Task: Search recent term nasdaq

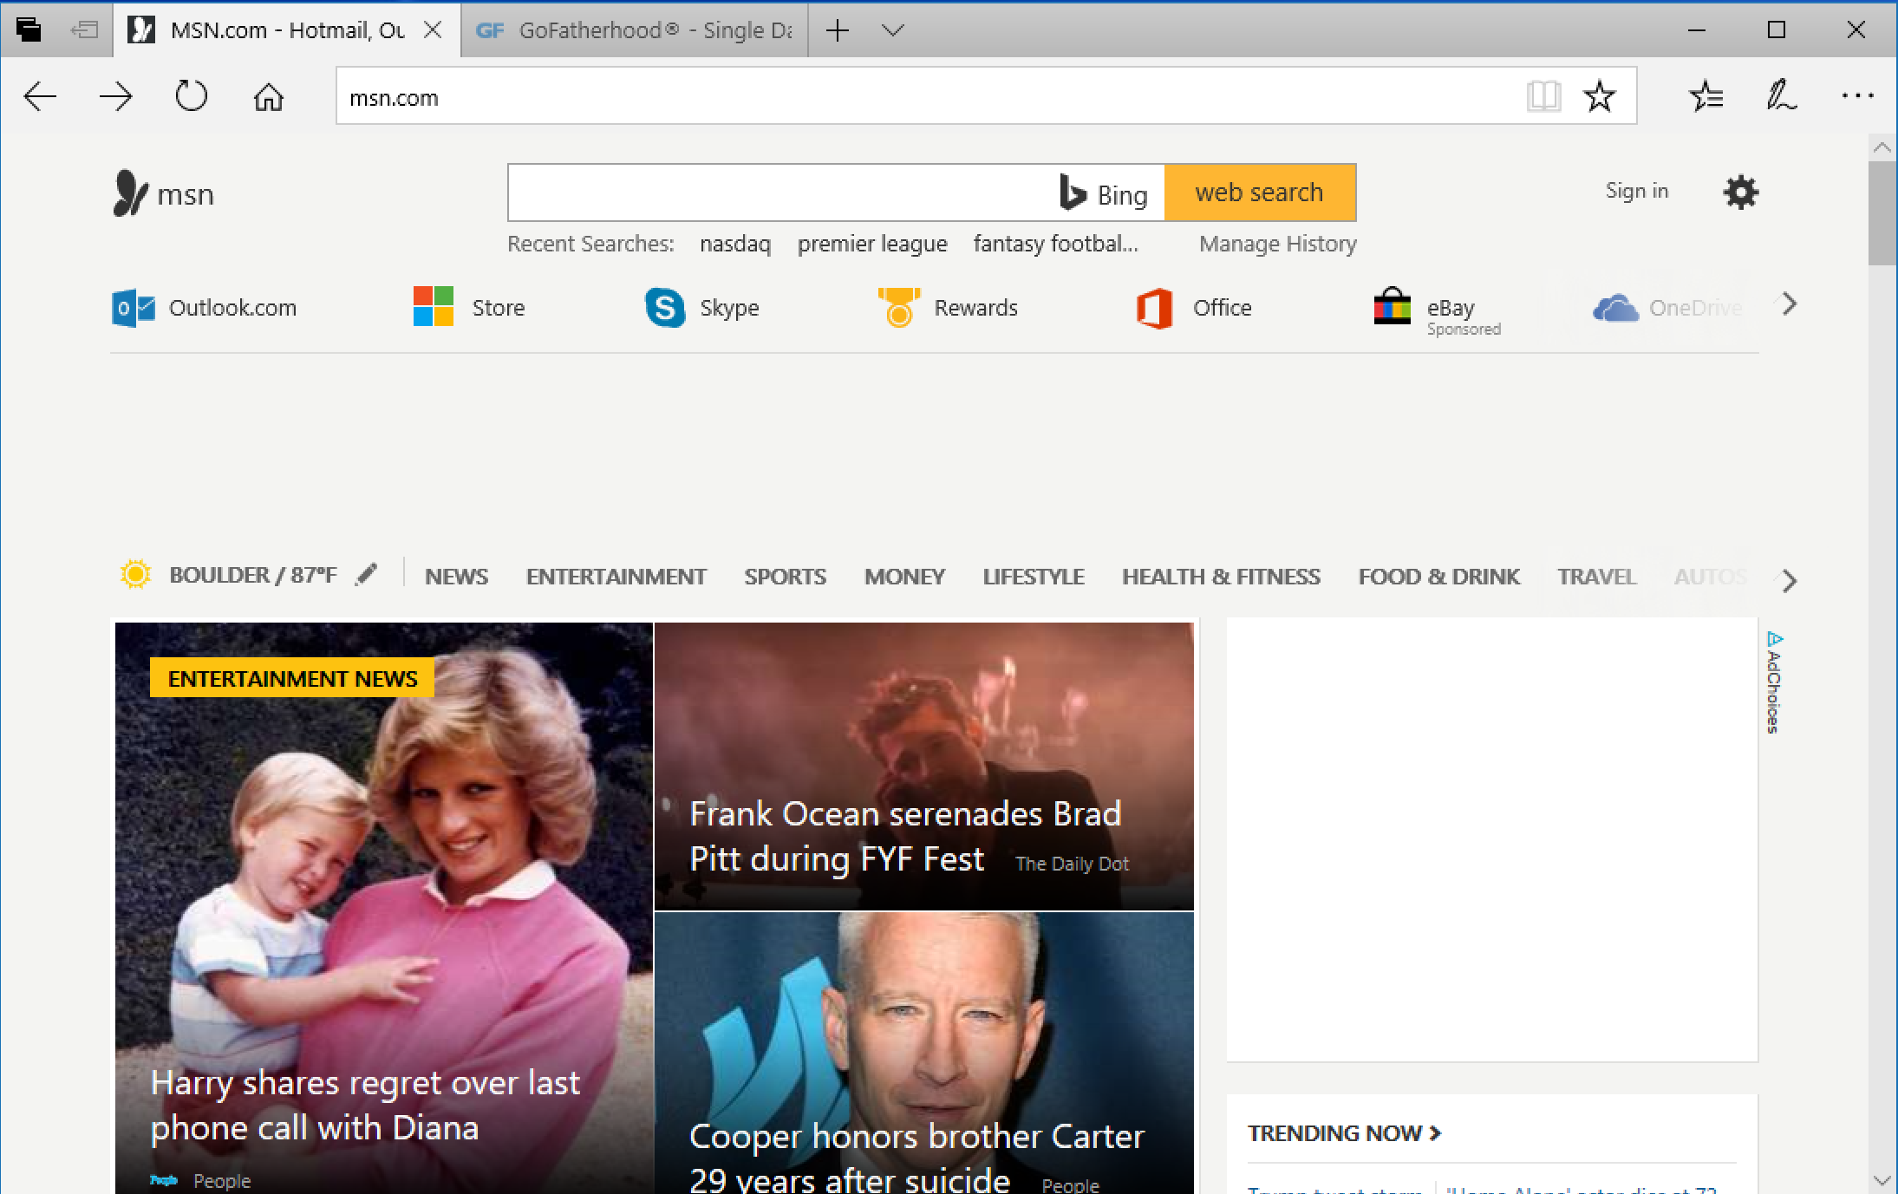Action: (x=734, y=244)
